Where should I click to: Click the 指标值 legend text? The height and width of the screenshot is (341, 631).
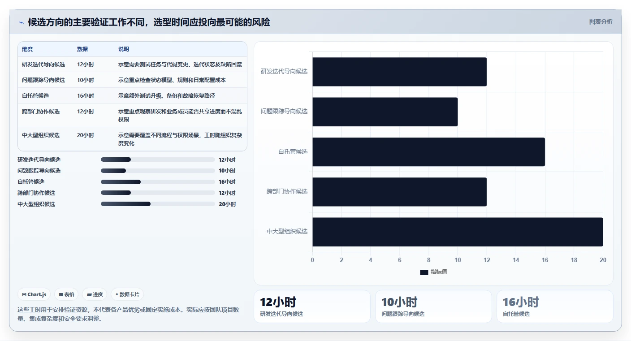(x=439, y=272)
